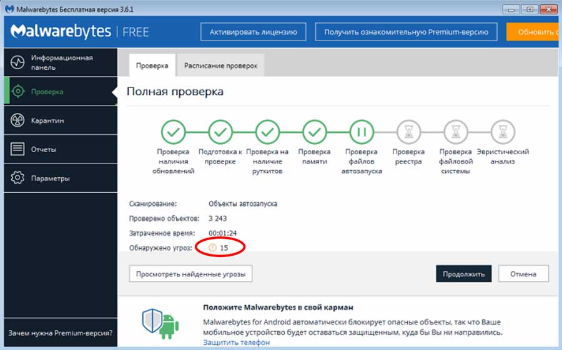Follow the Защитить телефон link
This screenshot has height=350, width=562.
(x=236, y=343)
